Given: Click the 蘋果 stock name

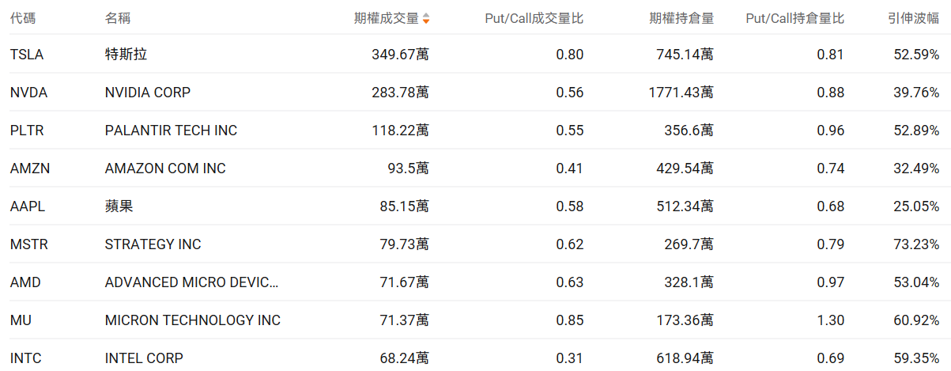Looking at the screenshot, I should [119, 206].
